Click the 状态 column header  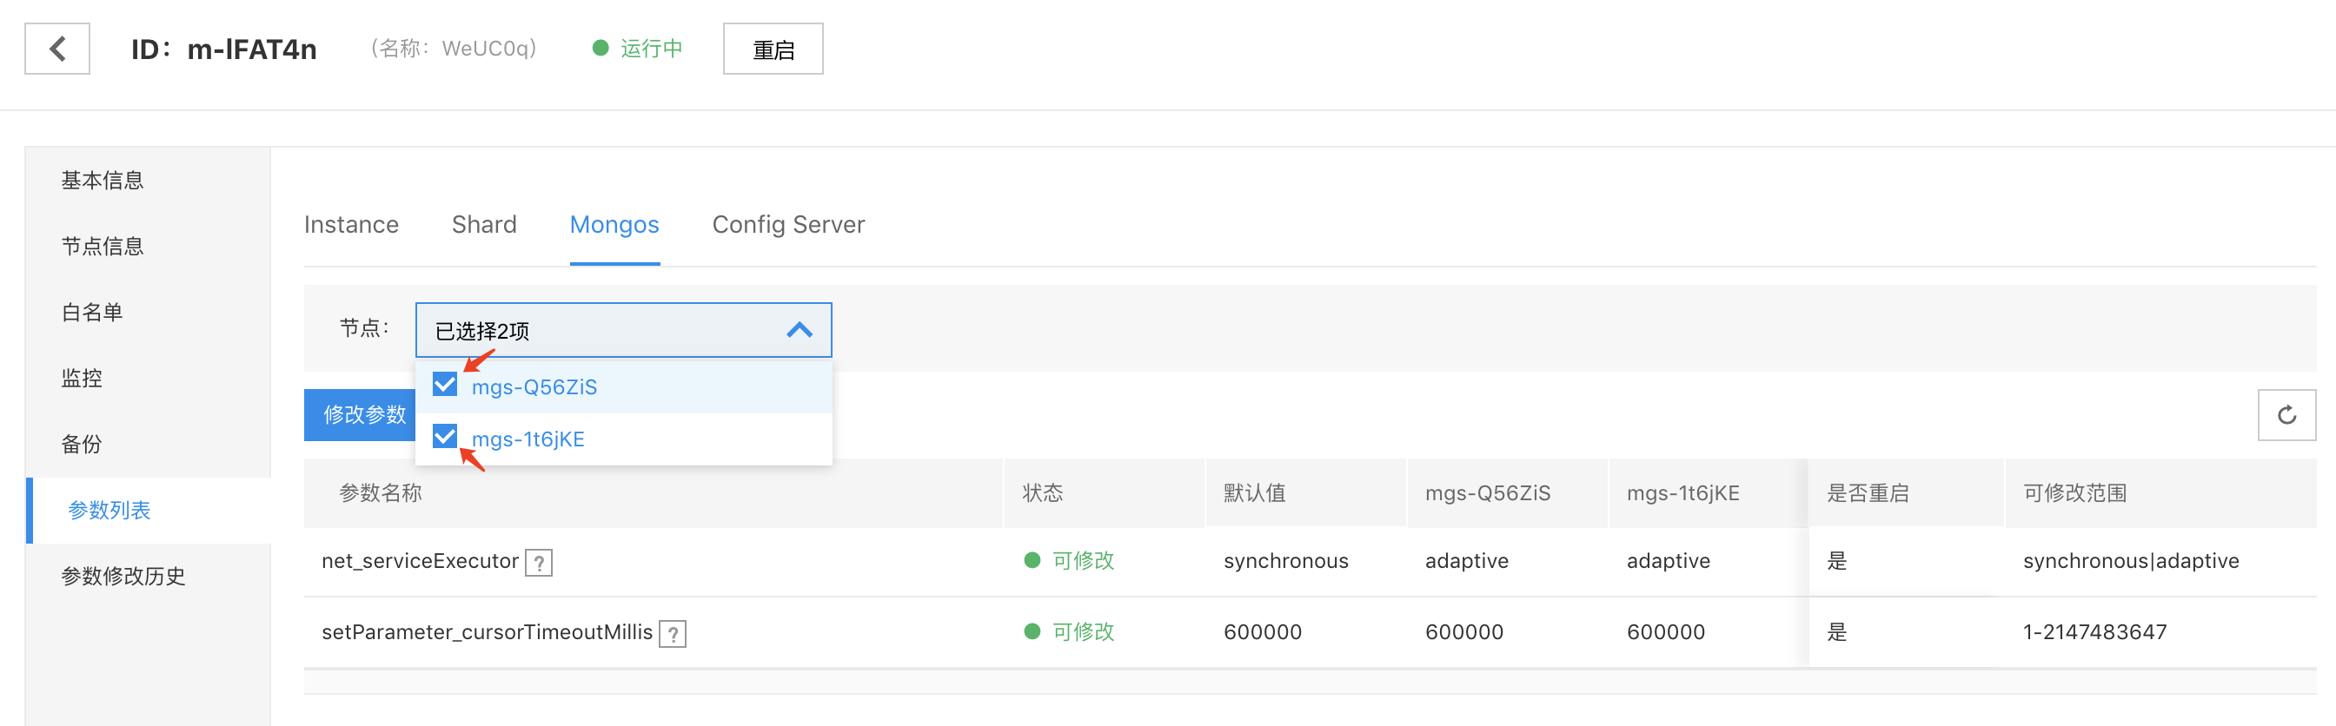pyautogui.click(x=1043, y=493)
